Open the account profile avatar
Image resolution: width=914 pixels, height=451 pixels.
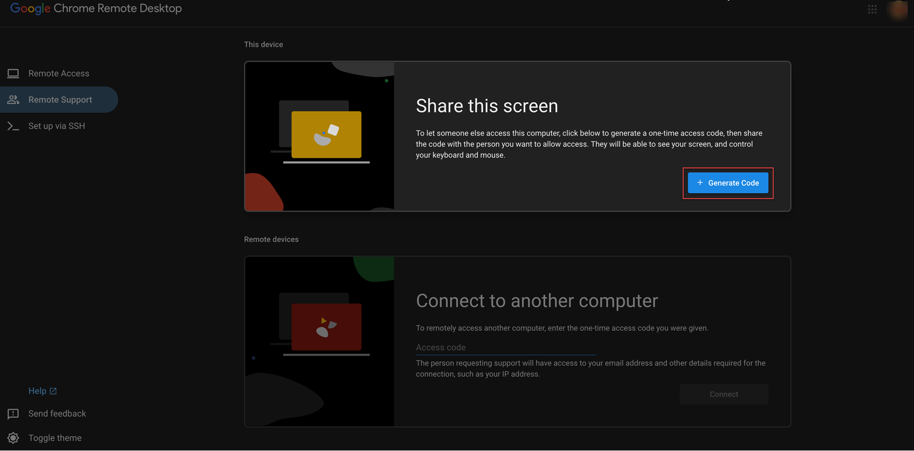coord(898,10)
